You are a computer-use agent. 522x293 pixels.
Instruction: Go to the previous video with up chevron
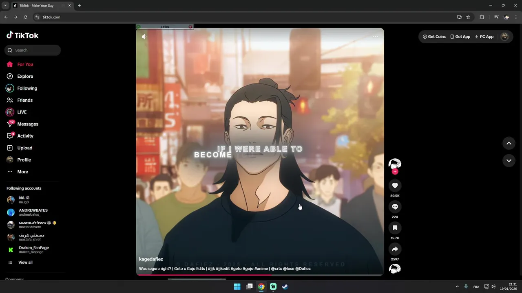pyautogui.click(x=509, y=143)
